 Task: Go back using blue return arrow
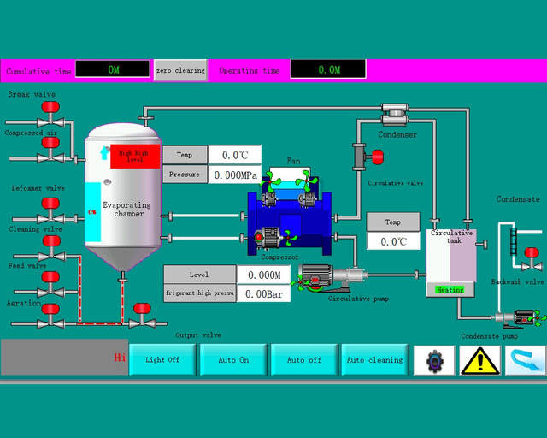[x=526, y=361]
